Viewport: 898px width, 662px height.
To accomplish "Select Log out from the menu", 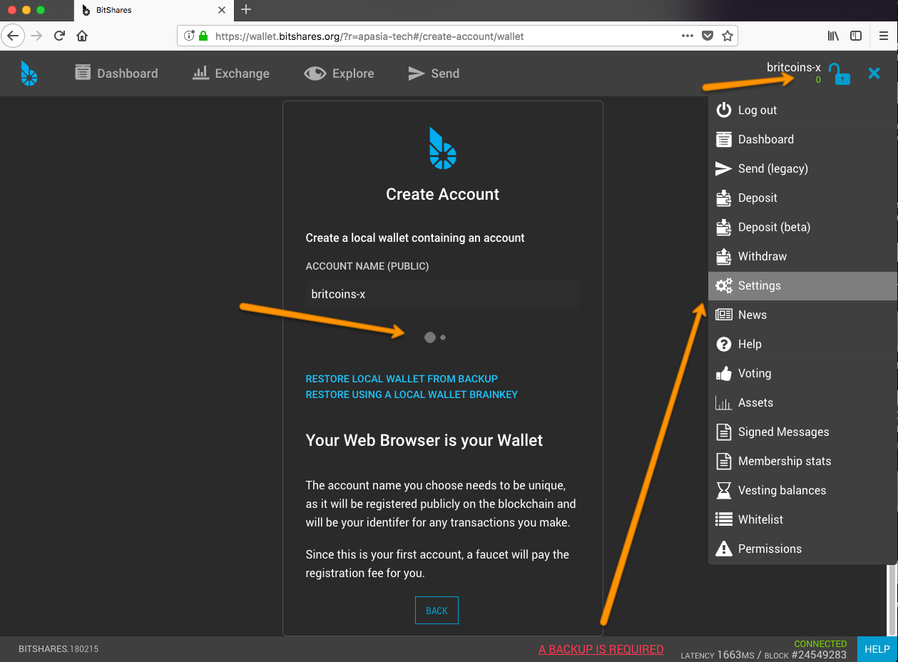I will 802,110.
